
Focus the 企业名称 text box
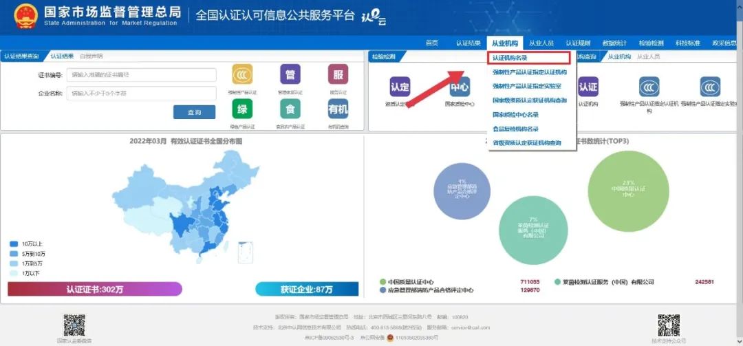[141, 93]
